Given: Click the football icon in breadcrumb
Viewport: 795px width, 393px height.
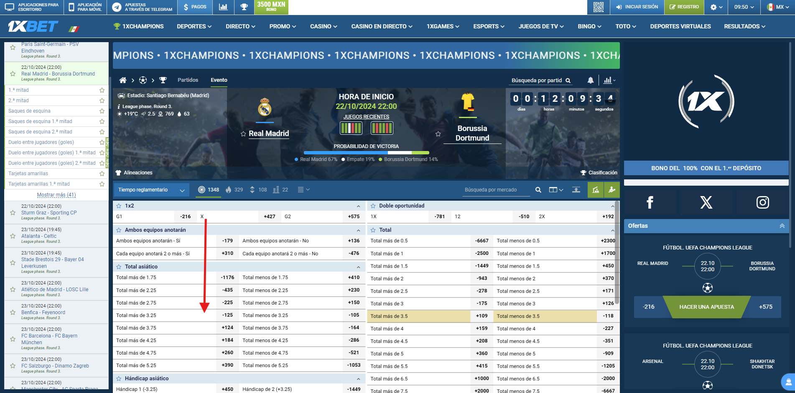Looking at the screenshot, I should coord(143,80).
